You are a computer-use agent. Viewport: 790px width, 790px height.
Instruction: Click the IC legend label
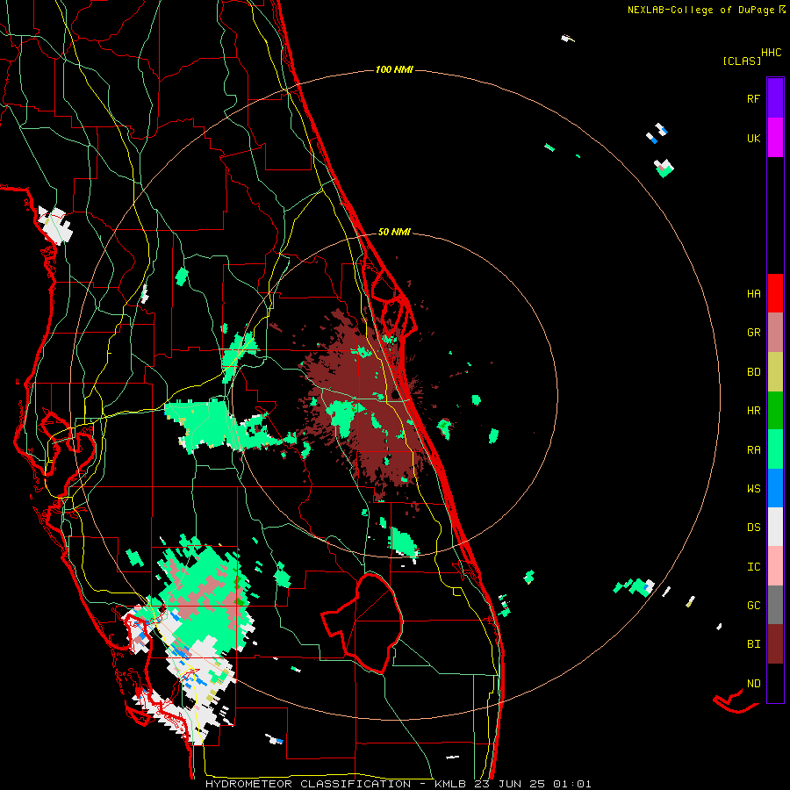[753, 567]
